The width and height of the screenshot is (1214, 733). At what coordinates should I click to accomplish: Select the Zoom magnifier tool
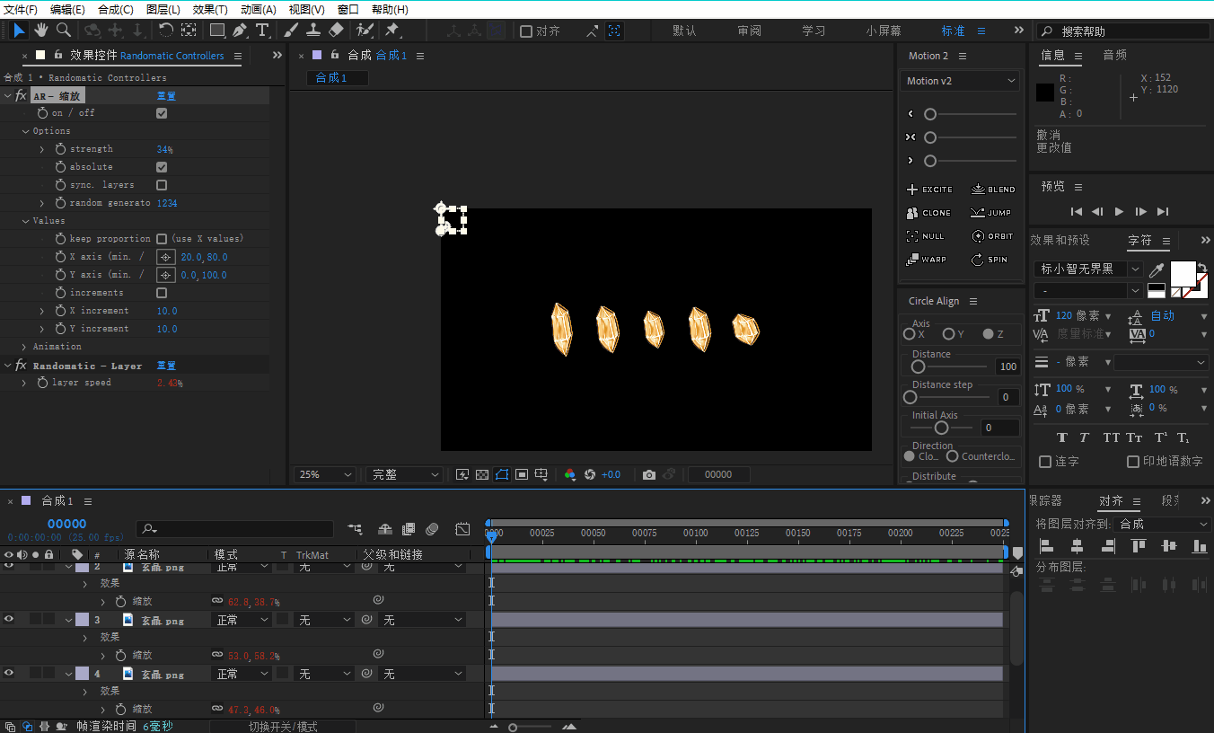click(x=64, y=31)
